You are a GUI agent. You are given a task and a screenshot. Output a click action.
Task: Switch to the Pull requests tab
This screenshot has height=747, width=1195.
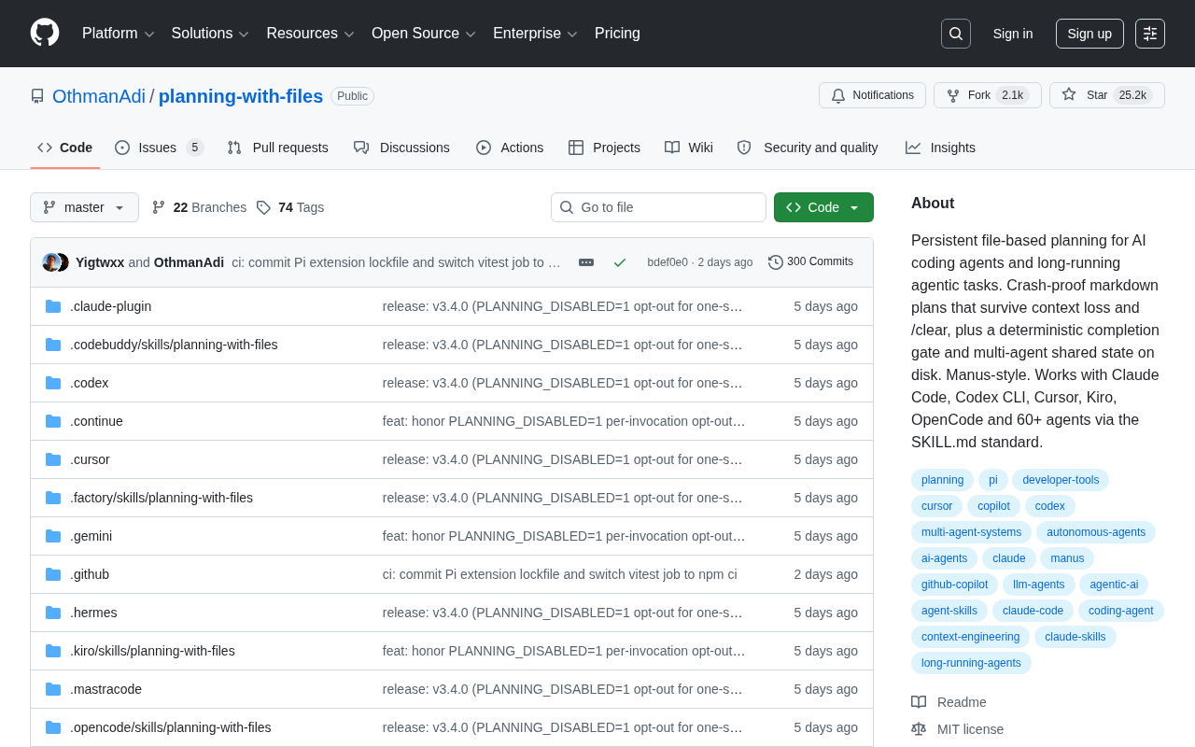[x=277, y=148]
